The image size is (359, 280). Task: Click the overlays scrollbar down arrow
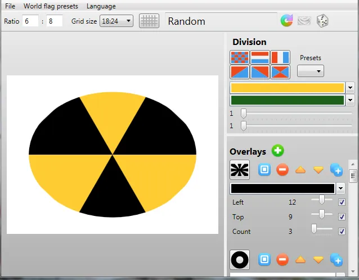click(x=353, y=272)
